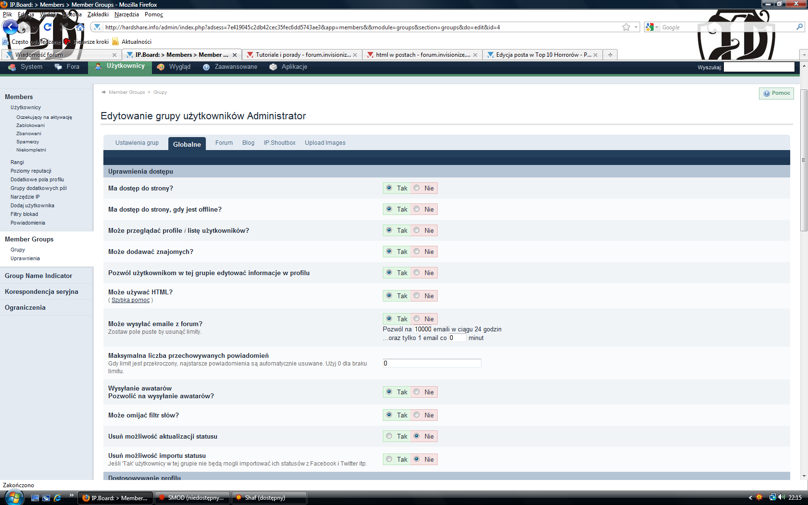Viewport: 808px width, 505px height.
Task: Open the address bar history dropdown arrow
Action: (x=636, y=27)
